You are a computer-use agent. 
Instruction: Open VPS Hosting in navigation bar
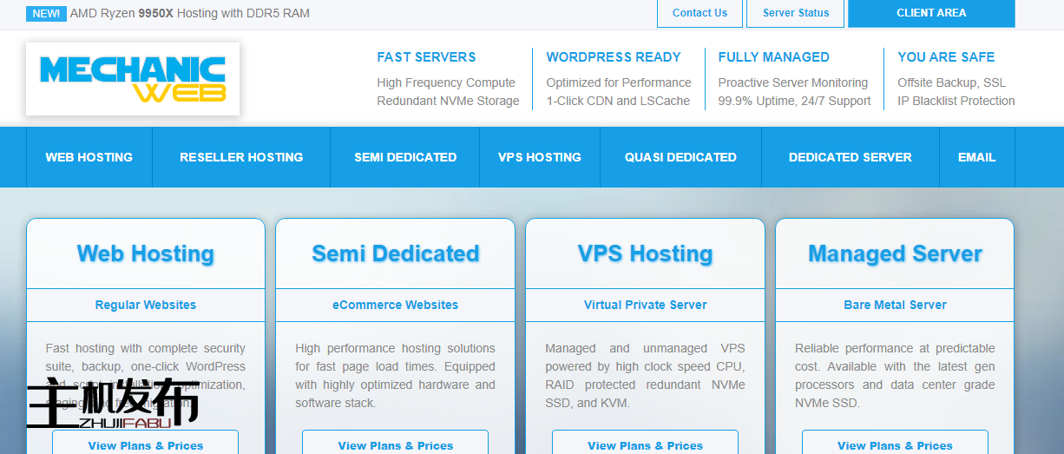click(539, 157)
